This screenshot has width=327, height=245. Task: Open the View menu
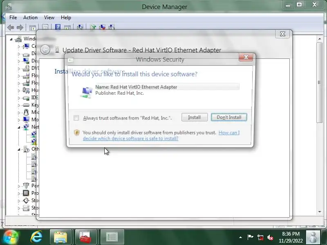(49, 18)
